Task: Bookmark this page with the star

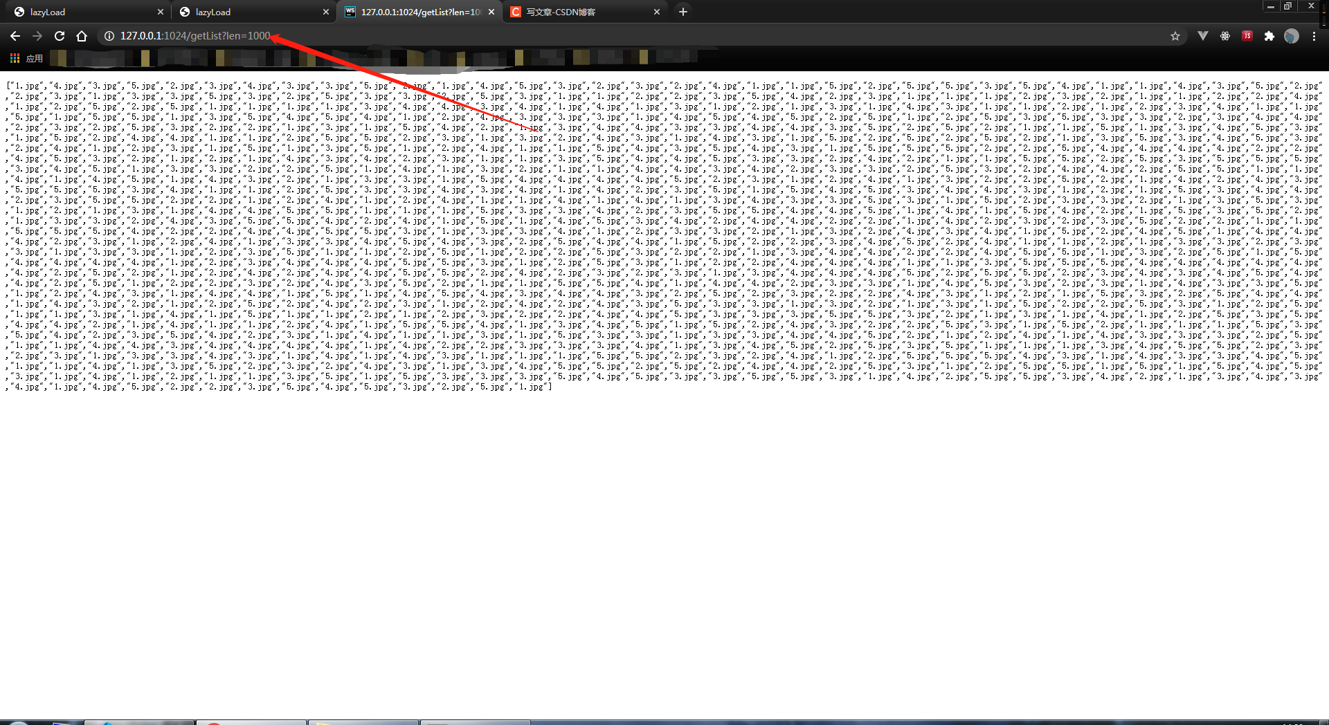Action: (1175, 36)
